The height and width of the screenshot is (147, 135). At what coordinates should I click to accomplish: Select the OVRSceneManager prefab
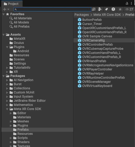coord(94,82)
